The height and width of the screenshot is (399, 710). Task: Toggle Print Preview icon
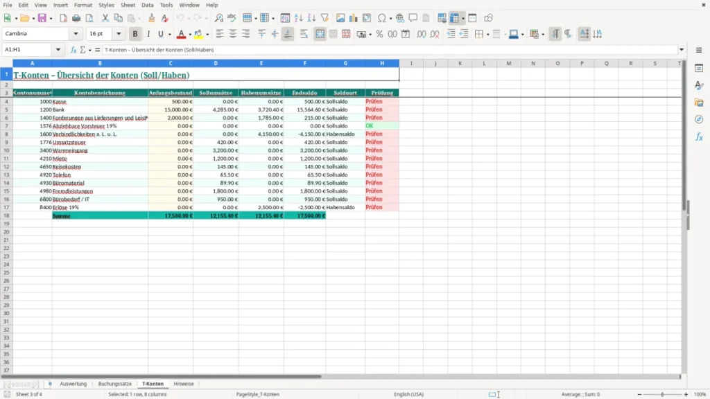coord(89,18)
